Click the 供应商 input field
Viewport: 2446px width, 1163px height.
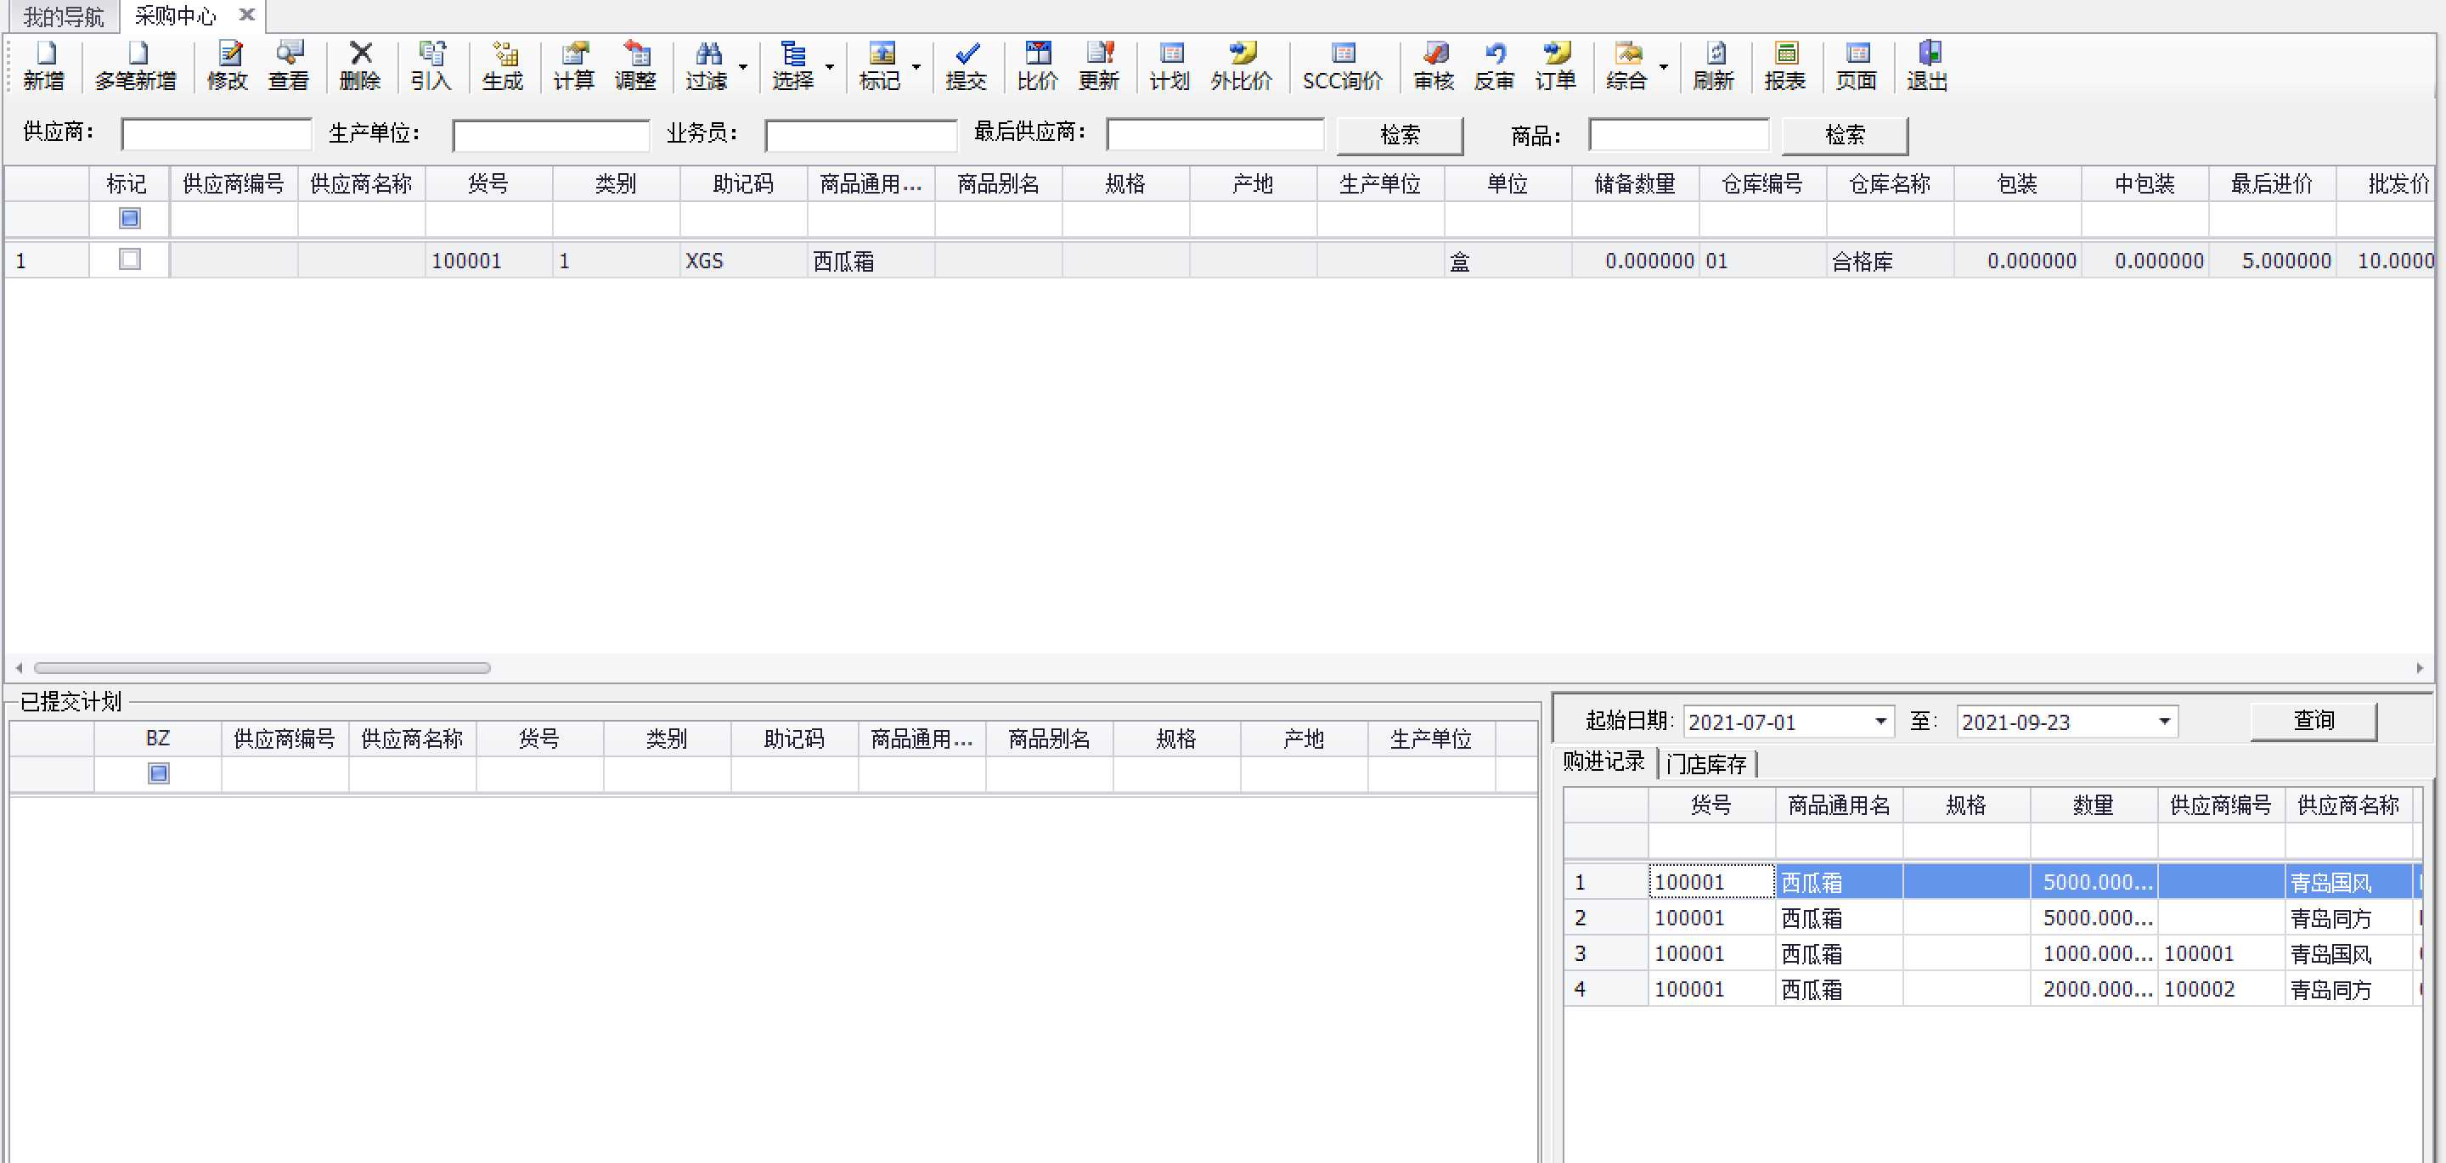pyautogui.click(x=217, y=135)
